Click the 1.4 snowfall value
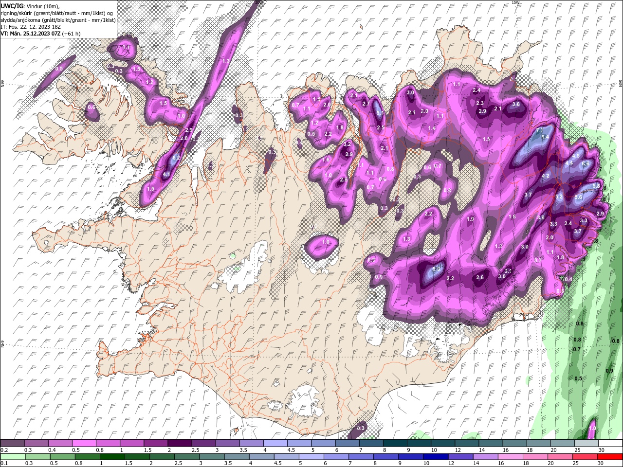This screenshot has width=623, height=467. [x=431, y=128]
